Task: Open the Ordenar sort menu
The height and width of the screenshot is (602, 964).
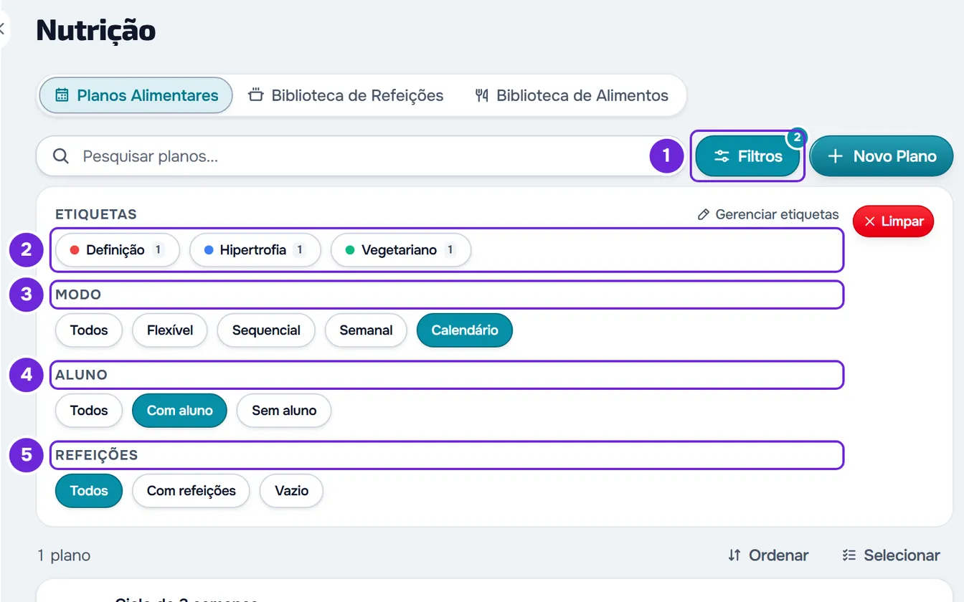Action: click(x=768, y=555)
